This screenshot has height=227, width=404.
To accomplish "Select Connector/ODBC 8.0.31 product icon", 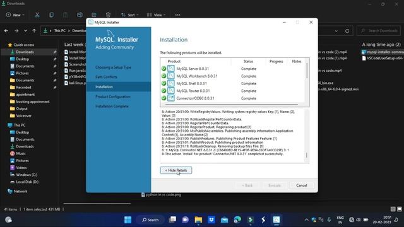I will (171, 98).
